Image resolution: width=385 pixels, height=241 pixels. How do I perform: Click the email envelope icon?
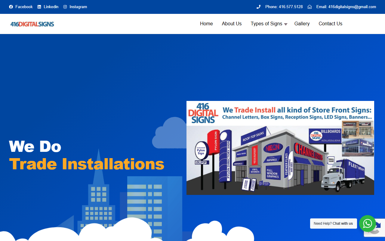(310, 7)
